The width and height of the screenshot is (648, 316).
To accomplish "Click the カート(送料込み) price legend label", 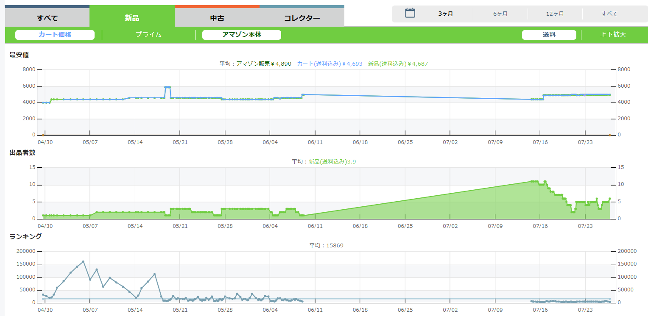I will point(330,64).
